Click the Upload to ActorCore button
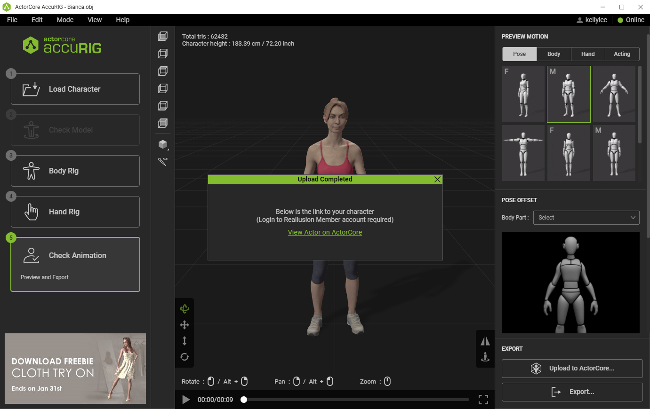Screen dimensions: 650x409 pos(572,369)
